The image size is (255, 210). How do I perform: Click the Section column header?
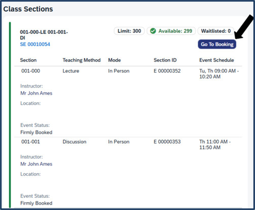pos(28,60)
